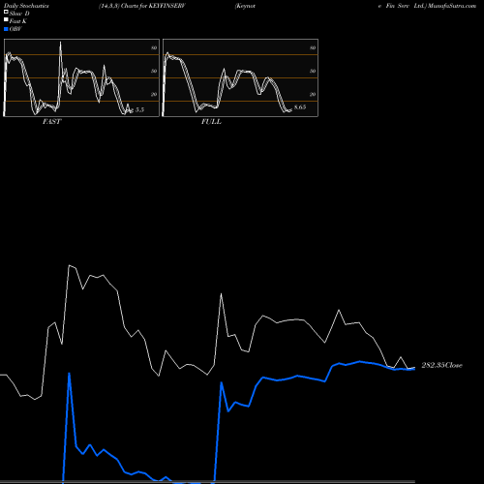Click the '282.35Close' price label
Screen dimensions: 484x484
pos(441,365)
